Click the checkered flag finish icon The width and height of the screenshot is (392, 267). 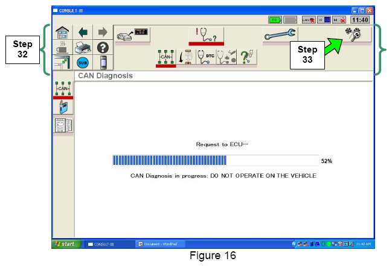(353, 34)
